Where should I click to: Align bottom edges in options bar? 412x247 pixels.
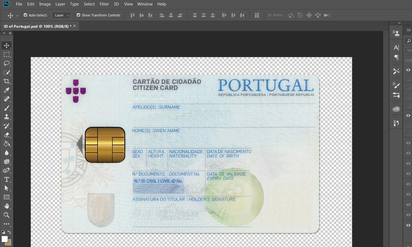click(x=150, y=15)
